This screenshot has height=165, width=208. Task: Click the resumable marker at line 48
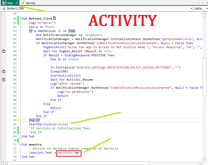click(x=4, y=51)
